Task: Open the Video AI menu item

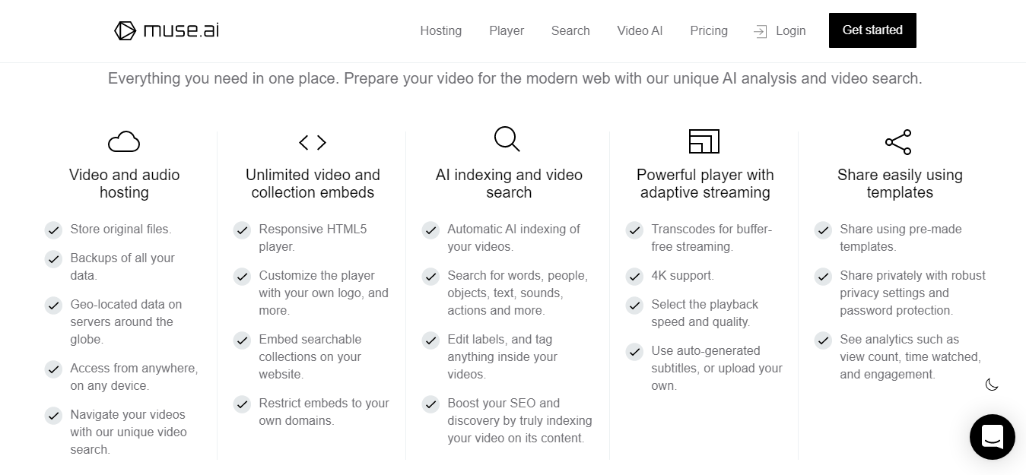Action: (x=640, y=30)
